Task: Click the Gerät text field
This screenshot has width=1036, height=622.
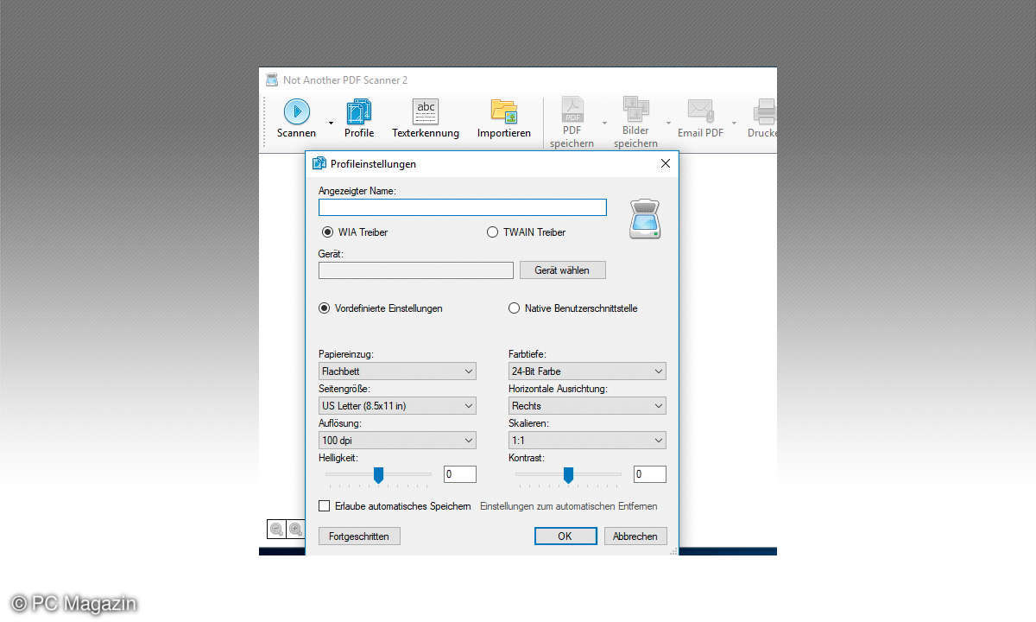Action: coord(416,270)
